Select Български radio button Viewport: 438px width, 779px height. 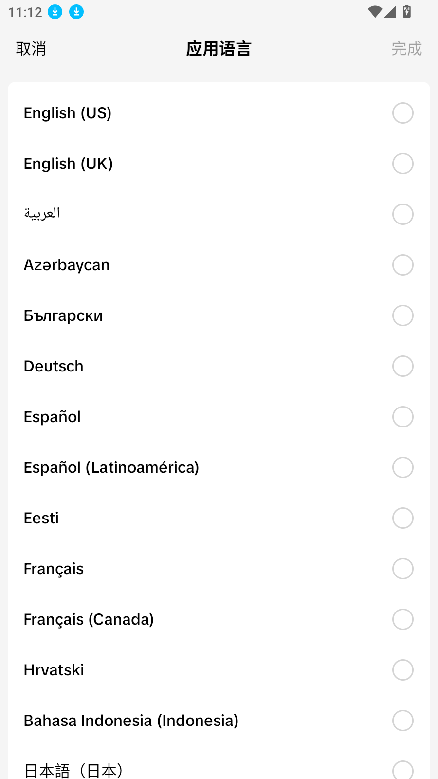click(x=403, y=315)
